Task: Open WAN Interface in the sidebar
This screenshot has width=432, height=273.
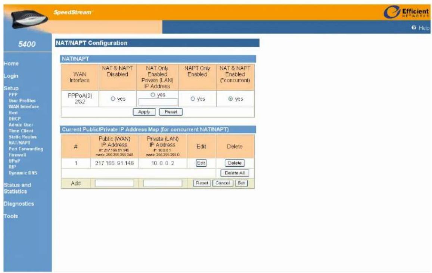Action: coord(24,107)
